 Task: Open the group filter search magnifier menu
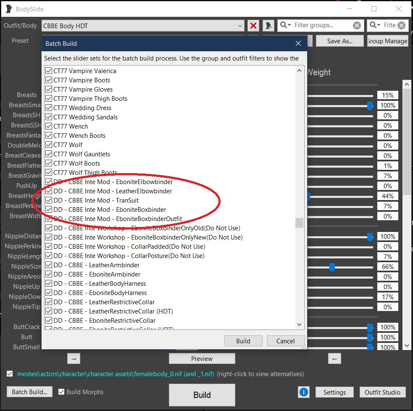point(286,25)
